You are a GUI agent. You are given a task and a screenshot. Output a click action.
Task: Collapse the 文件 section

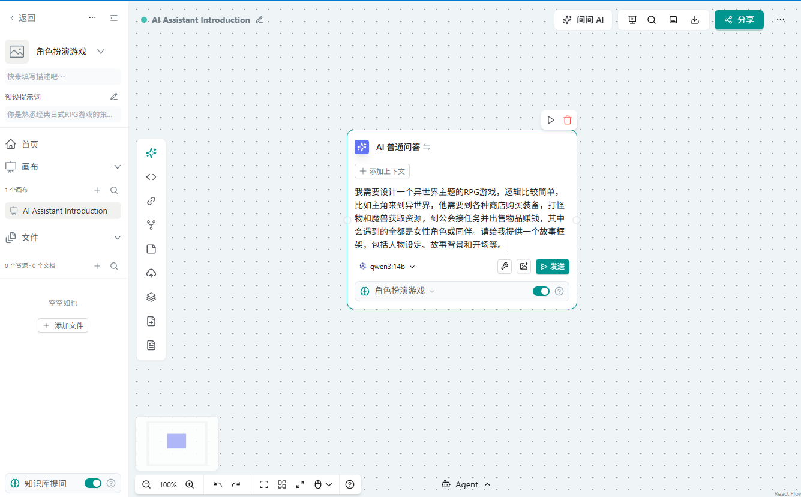coord(118,238)
